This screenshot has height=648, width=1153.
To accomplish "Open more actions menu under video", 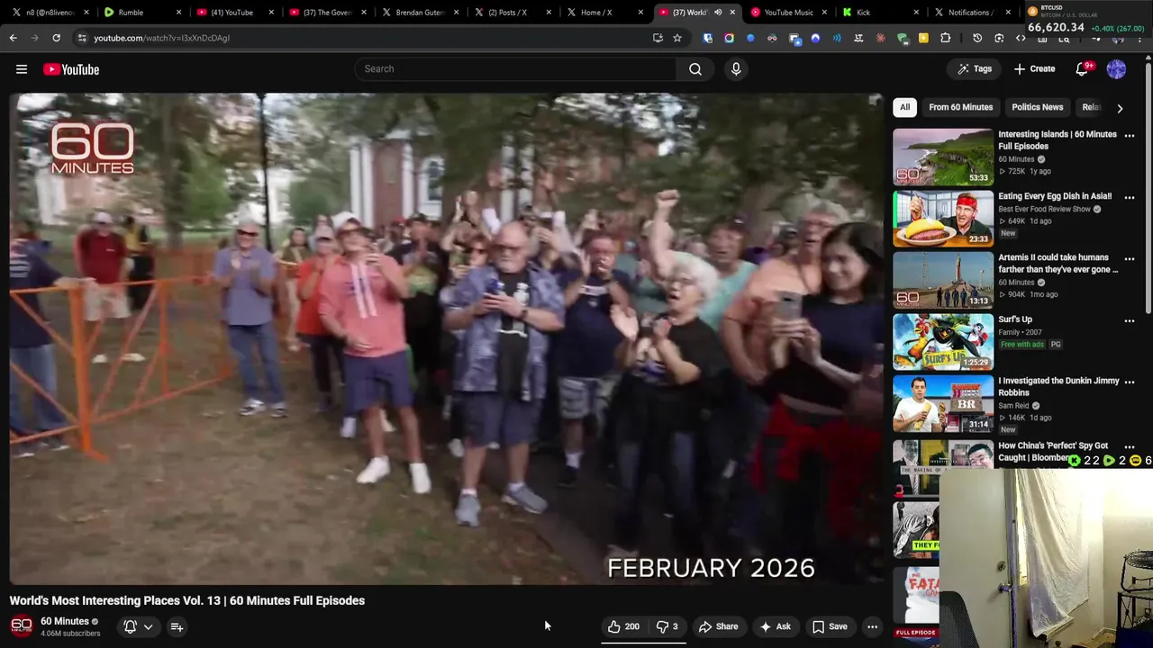I will pos(872,626).
